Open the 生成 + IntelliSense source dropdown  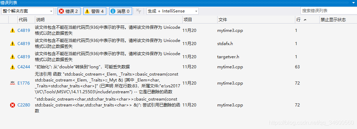(x=173, y=11)
